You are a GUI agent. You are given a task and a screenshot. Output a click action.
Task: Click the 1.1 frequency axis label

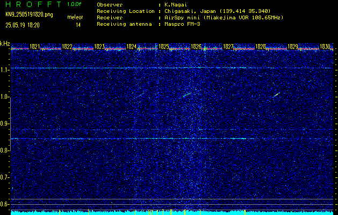pyautogui.click(x=4, y=70)
